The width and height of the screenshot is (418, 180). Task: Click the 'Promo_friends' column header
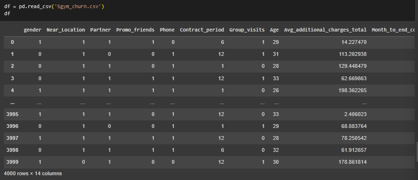coord(135,30)
